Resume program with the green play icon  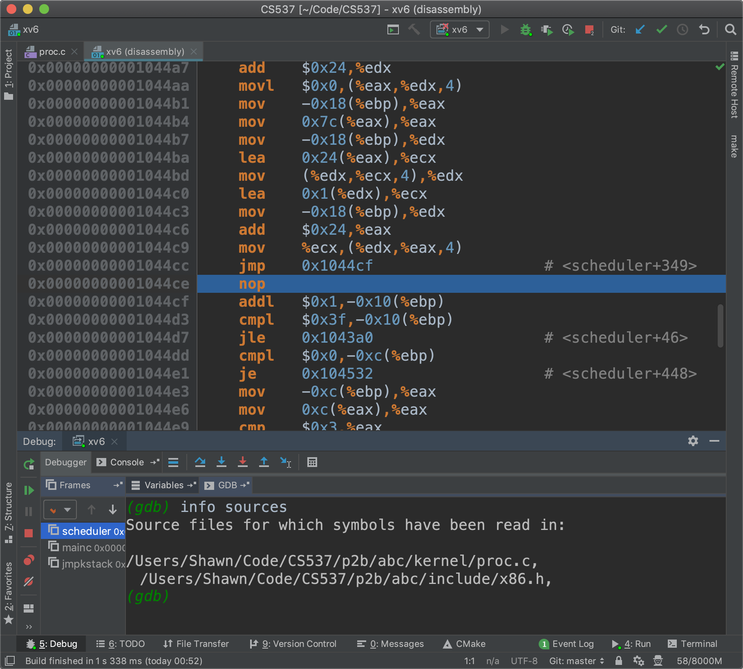tap(29, 490)
